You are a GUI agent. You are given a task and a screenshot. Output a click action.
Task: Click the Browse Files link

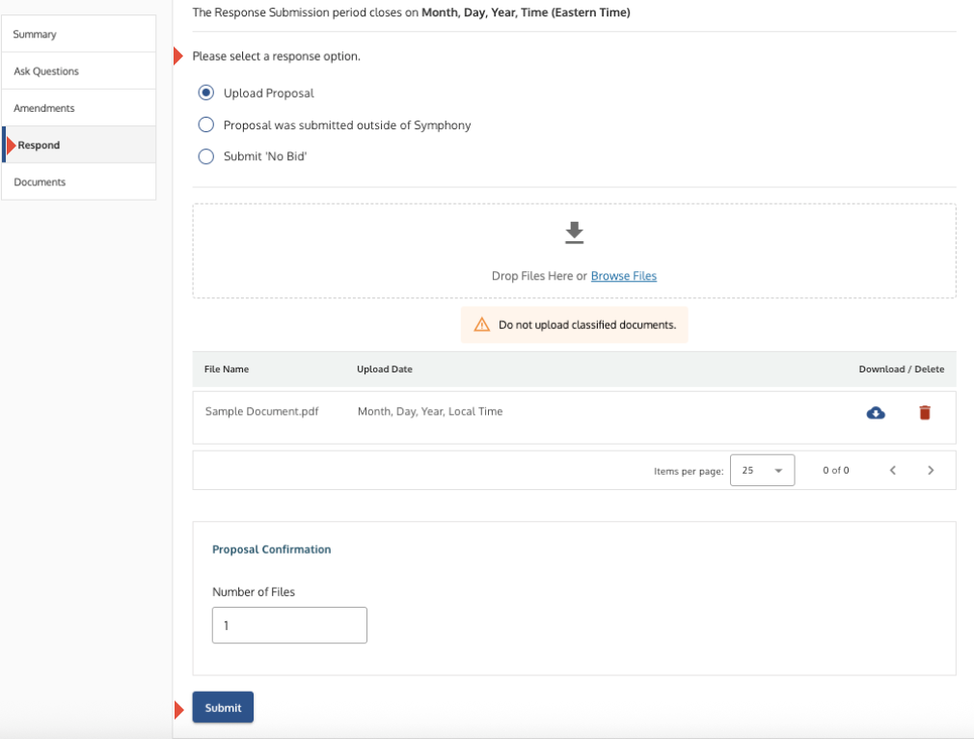point(623,276)
